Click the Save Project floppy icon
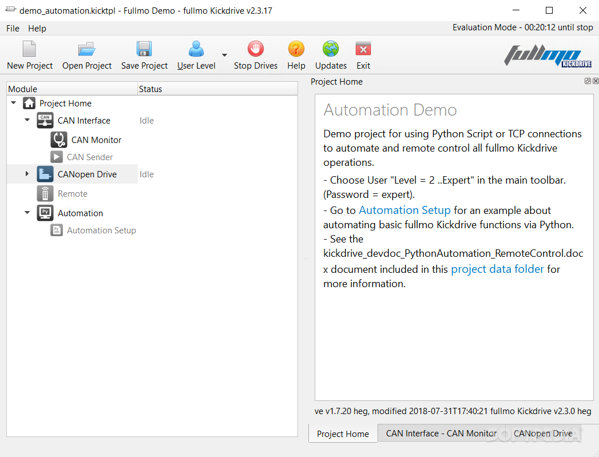 pyautogui.click(x=144, y=49)
